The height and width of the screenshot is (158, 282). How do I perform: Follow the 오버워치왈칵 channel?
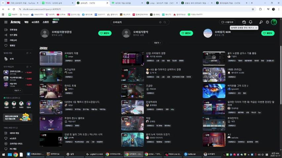[x=186, y=33]
